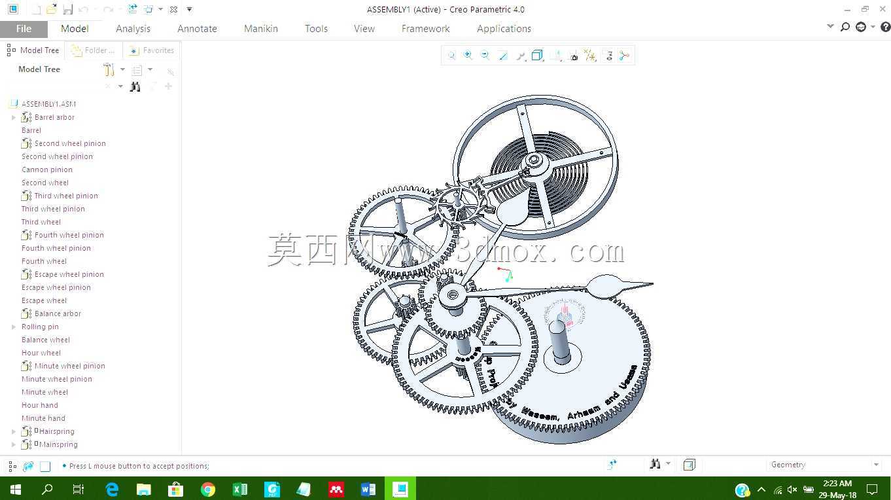
Task: Select Minute hand in the model tree
Action: [43, 418]
